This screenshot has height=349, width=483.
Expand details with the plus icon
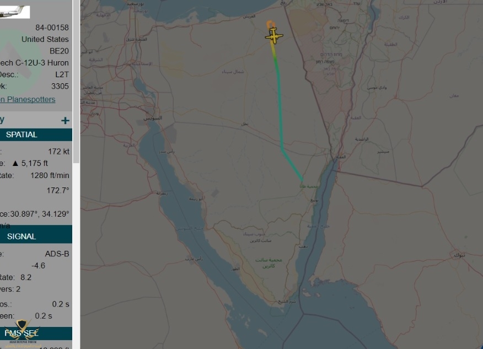click(x=65, y=120)
